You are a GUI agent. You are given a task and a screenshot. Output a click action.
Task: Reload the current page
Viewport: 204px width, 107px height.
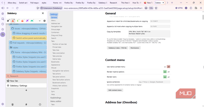pos(17,8)
